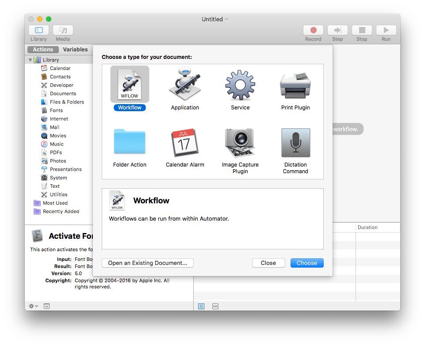
Task: Select the Dictation Command microphone icon
Action: tap(295, 142)
